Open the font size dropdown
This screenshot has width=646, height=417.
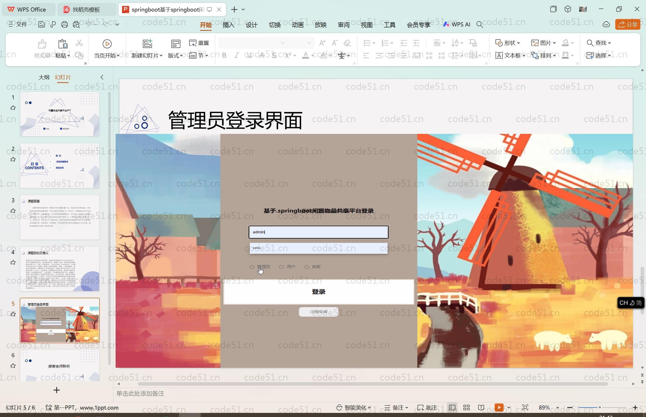coord(309,43)
